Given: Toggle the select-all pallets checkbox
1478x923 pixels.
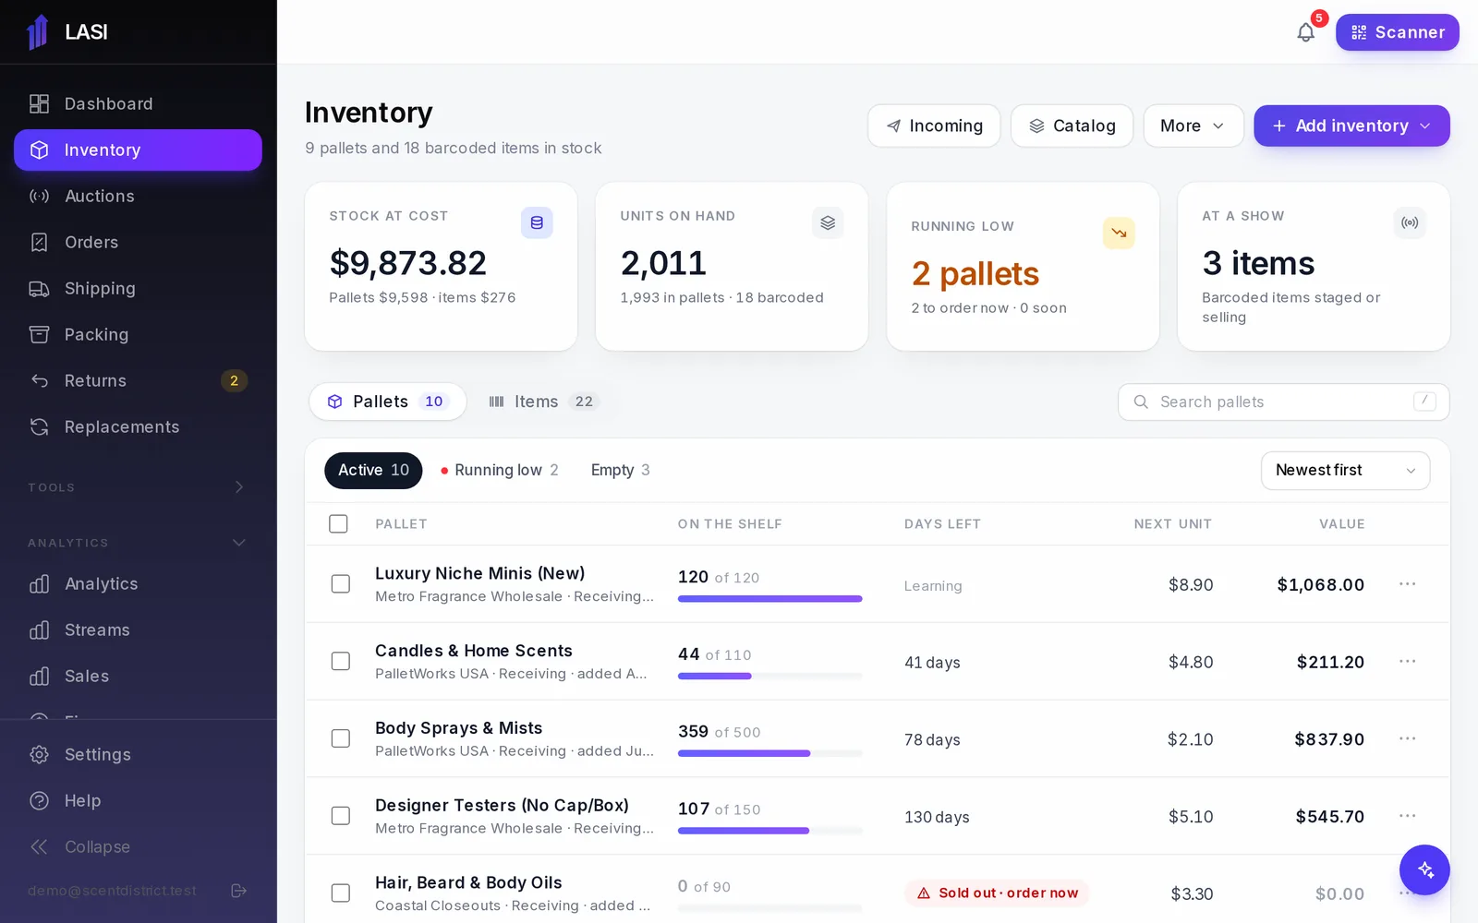Looking at the screenshot, I should (339, 524).
